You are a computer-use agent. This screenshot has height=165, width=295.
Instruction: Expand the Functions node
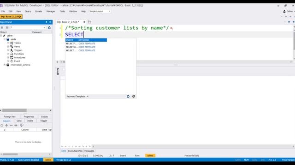8,54
